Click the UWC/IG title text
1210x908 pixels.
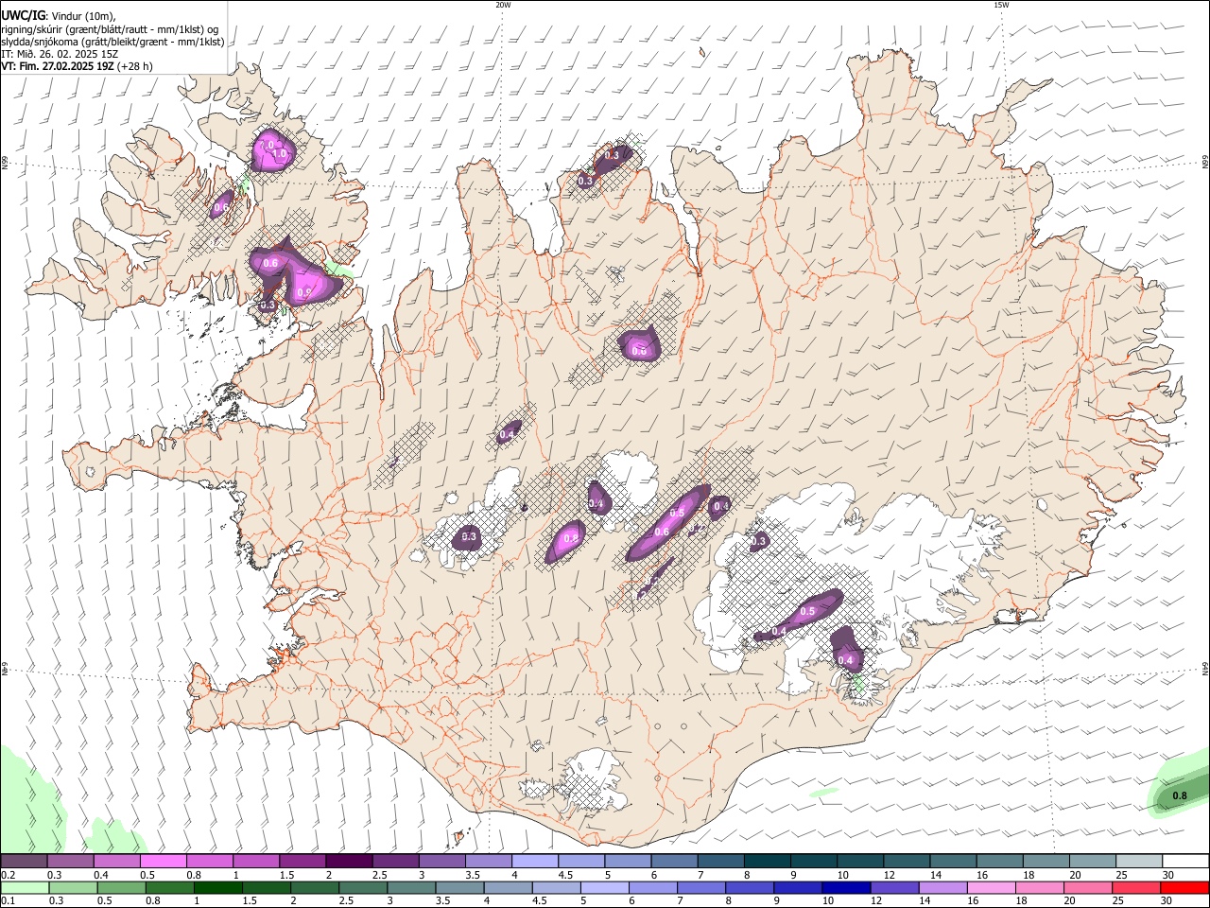tap(23, 15)
